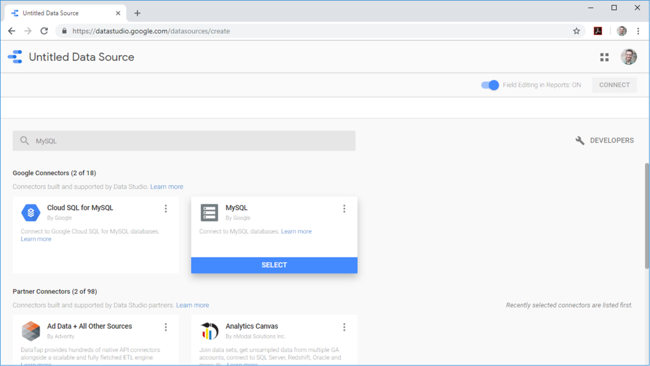
Task: Go back with the browser back arrow
Action: [x=11, y=31]
